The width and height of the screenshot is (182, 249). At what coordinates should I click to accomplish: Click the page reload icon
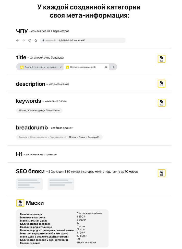pyautogui.click(x=30, y=40)
